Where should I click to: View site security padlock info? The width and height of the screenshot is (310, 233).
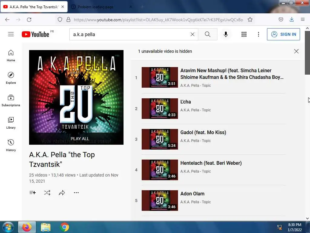coord(68,20)
